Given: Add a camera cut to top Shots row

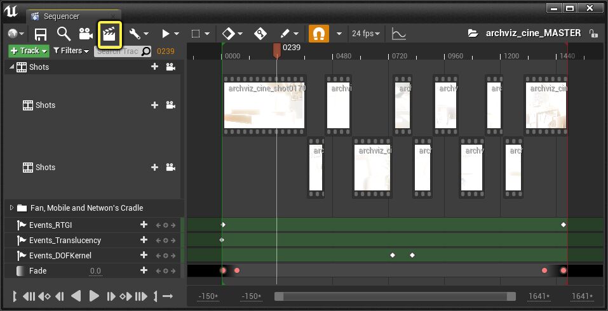Looking at the screenshot, I should point(170,67).
